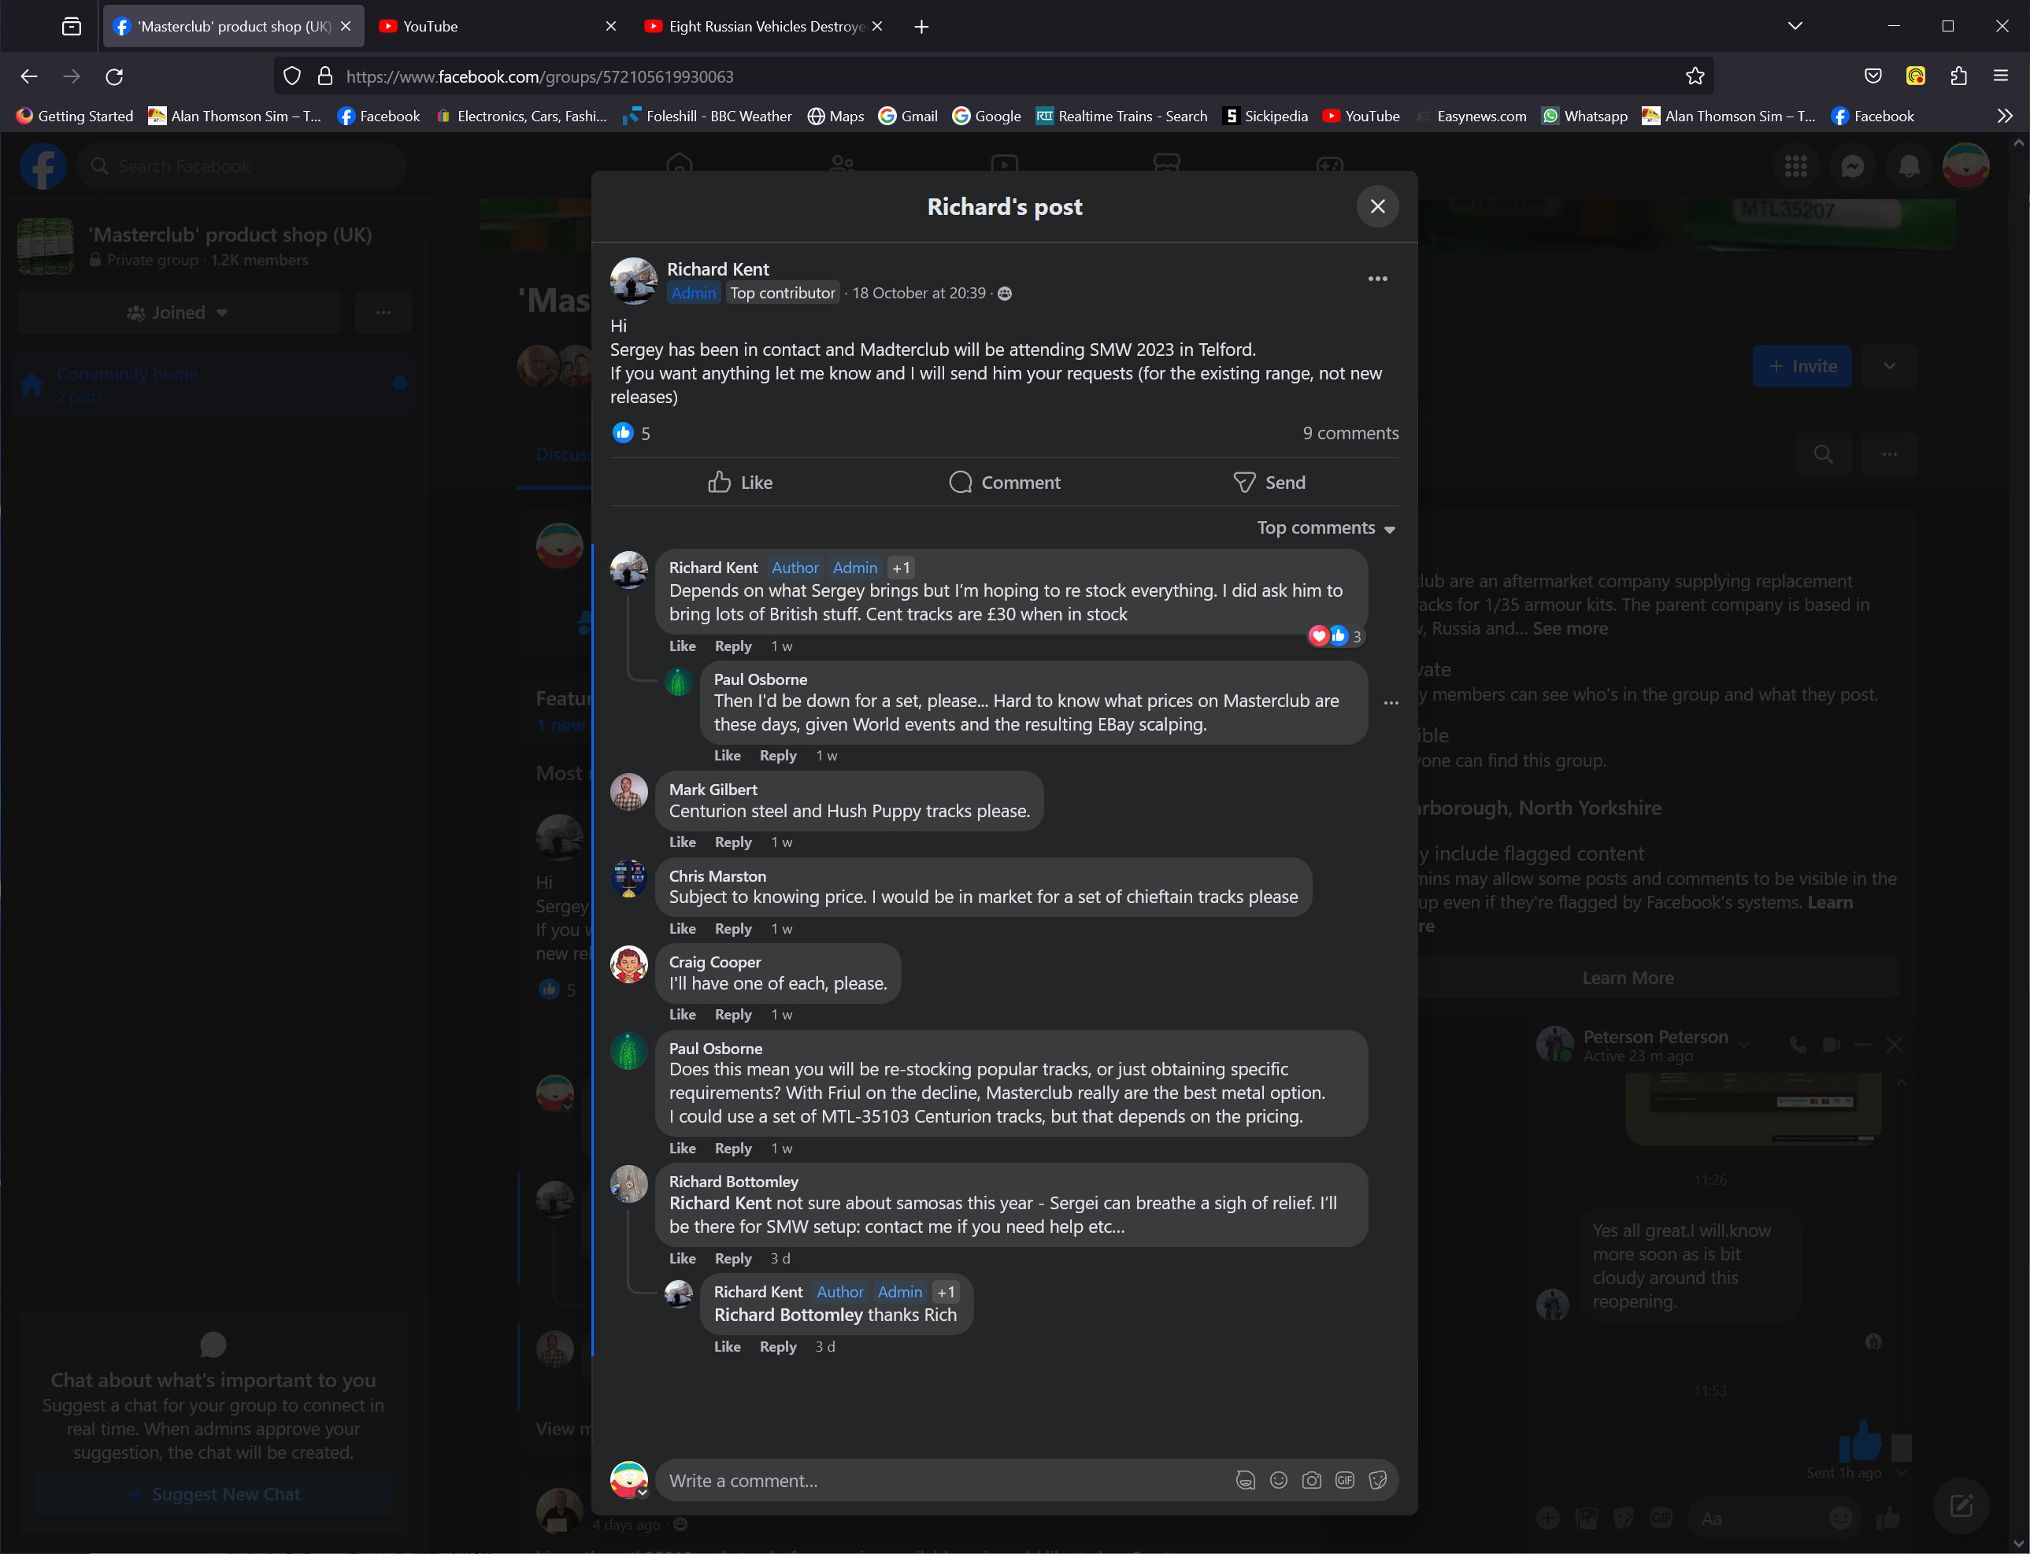This screenshot has width=2030, height=1554.
Task: Open Foleshill - BBC Weather bookmark
Action: 707,116
